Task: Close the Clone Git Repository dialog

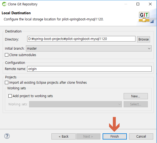Action: [x=150, y=4]
